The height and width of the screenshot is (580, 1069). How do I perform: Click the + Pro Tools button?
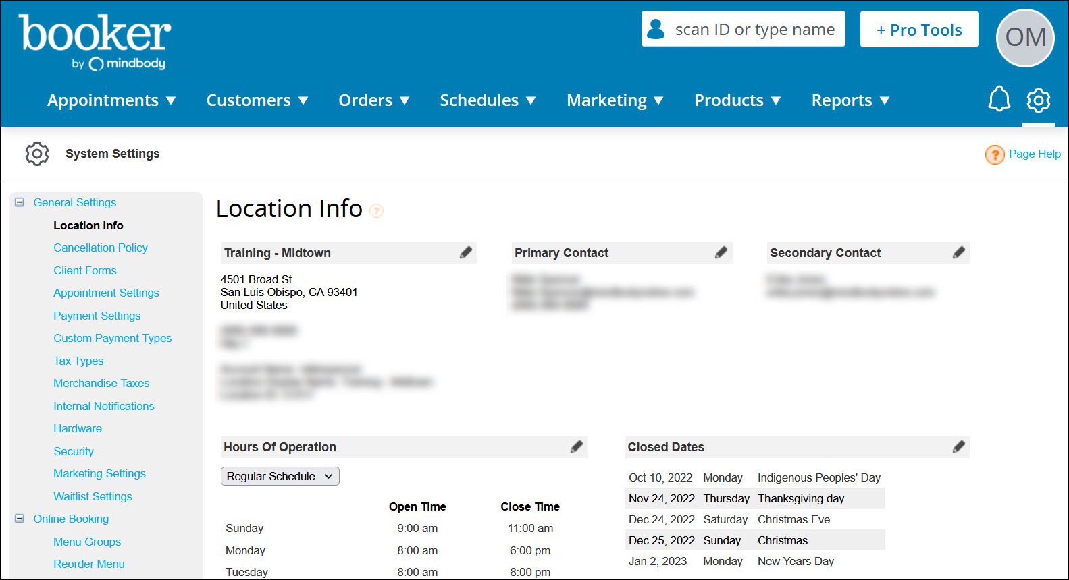pyautogui.click(x=918, y=30)
